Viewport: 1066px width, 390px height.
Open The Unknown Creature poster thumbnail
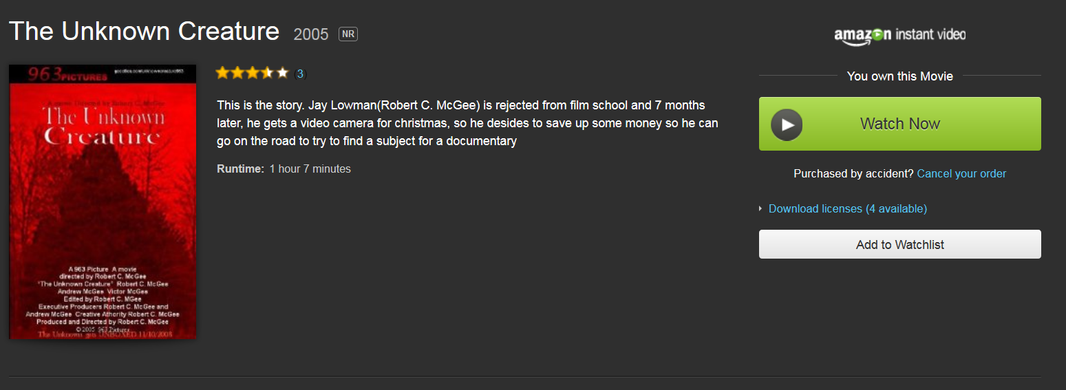click(103, 202)
